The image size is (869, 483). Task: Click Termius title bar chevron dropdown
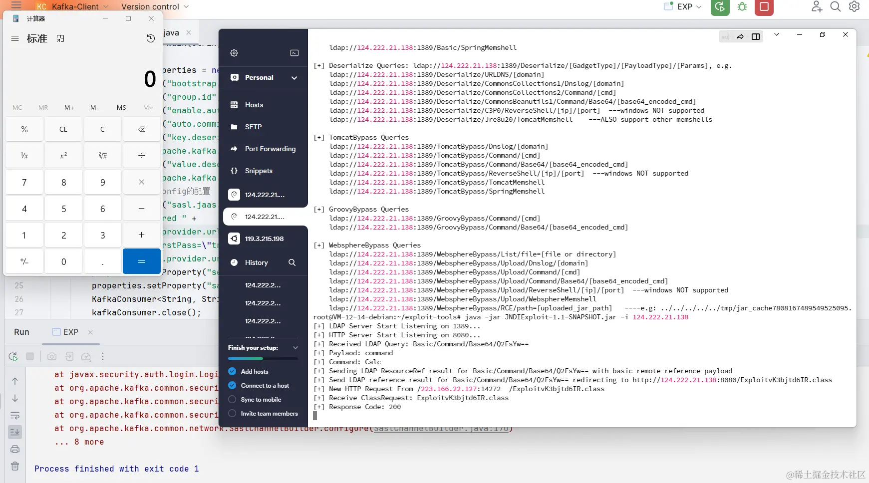coord(777,34)
